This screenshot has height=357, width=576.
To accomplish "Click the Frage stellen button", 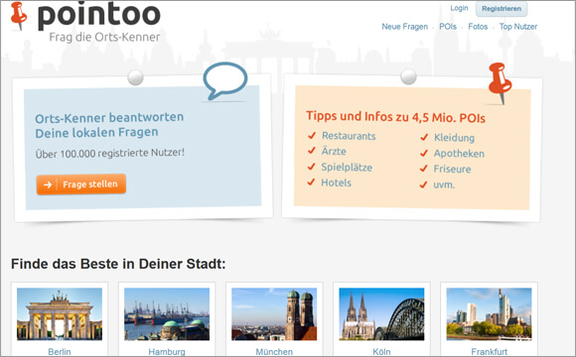I will click(x=81, y=184).
